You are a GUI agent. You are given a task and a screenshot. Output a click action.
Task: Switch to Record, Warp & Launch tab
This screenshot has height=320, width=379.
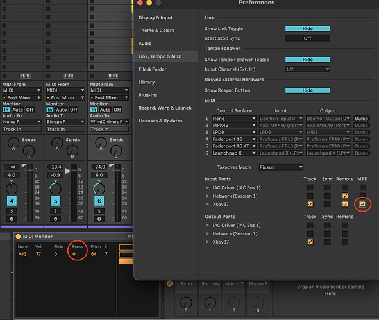tap(165, 108)
